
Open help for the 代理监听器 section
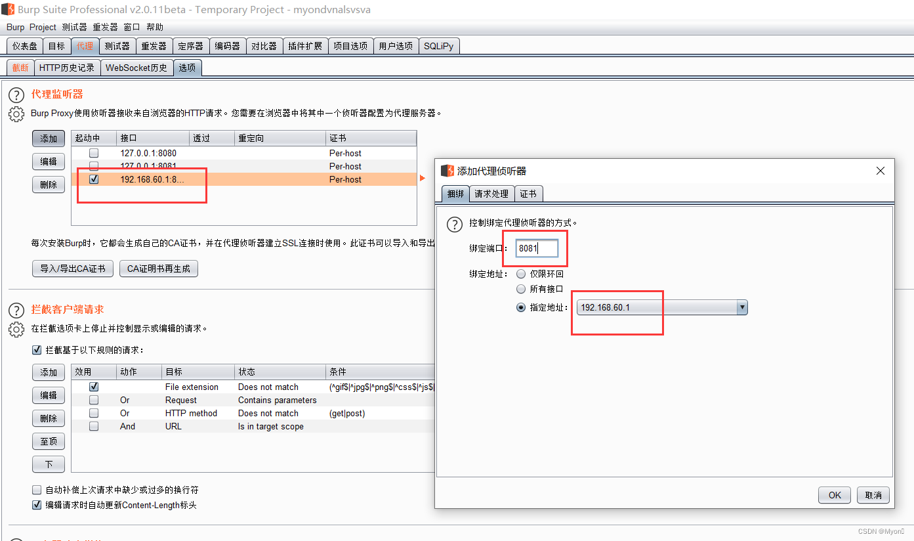[16, 95]
